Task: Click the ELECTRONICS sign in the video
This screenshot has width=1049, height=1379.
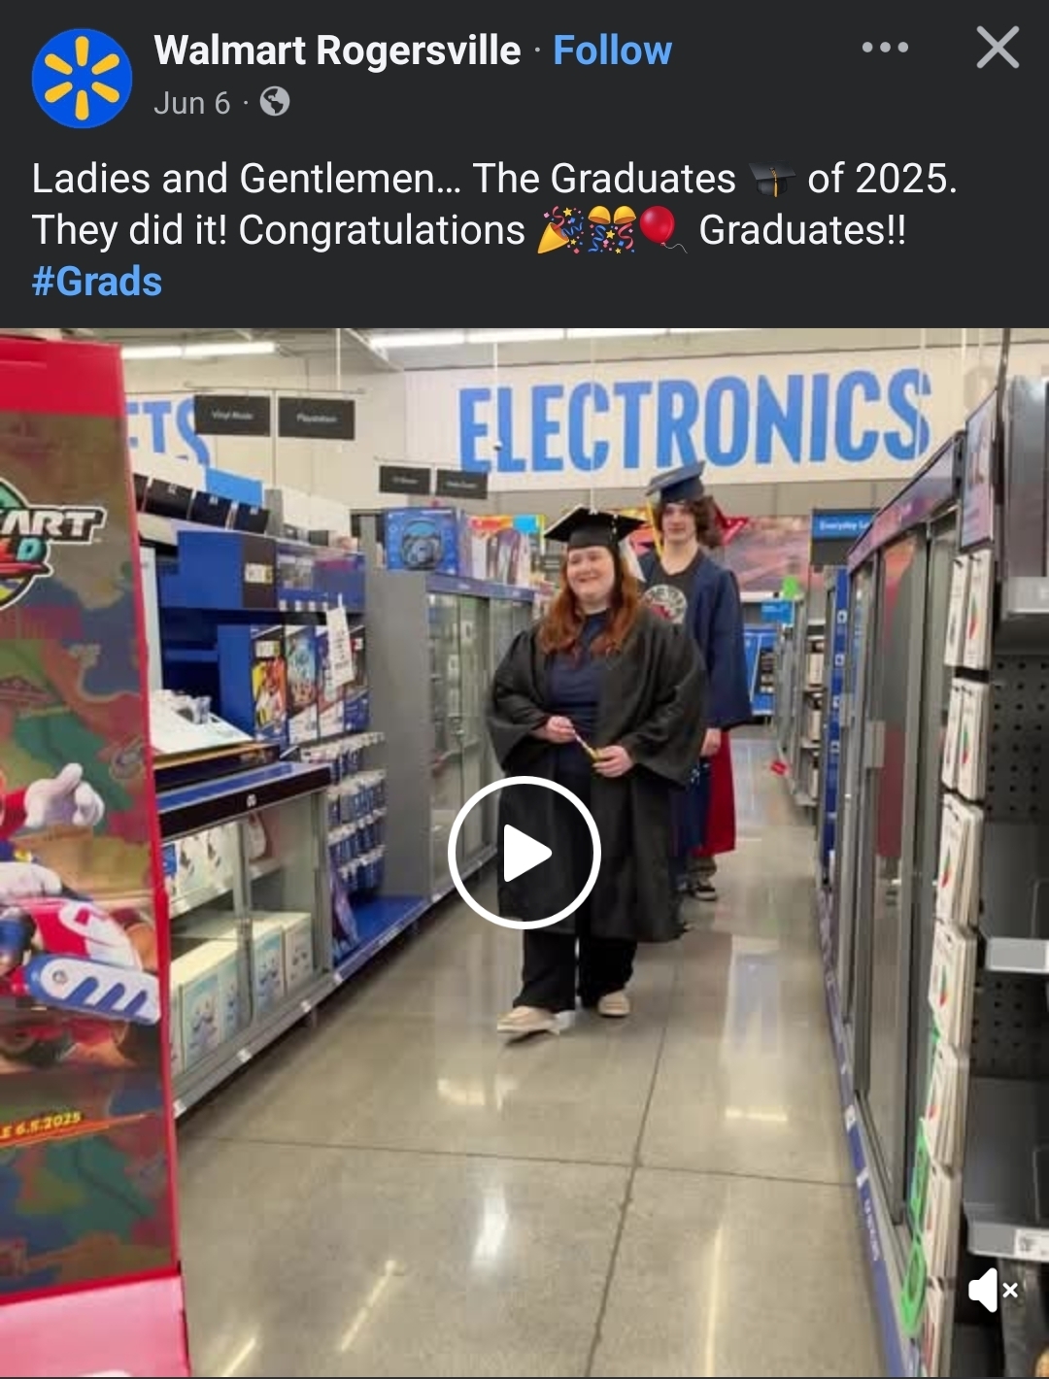Action: point(694,420)
